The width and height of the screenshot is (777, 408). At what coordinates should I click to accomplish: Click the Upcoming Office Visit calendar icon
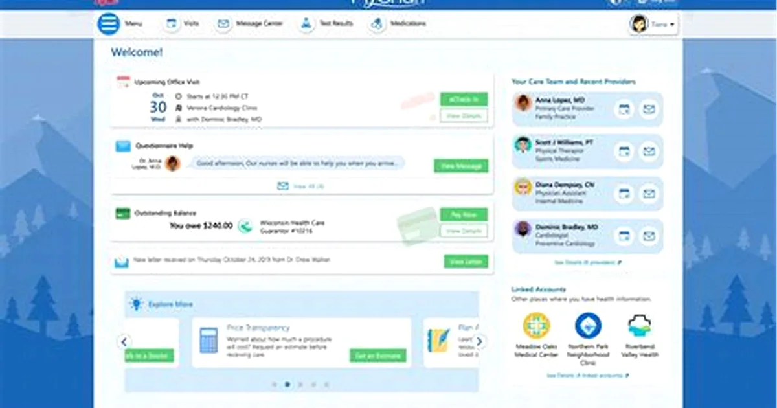point(123,82)
